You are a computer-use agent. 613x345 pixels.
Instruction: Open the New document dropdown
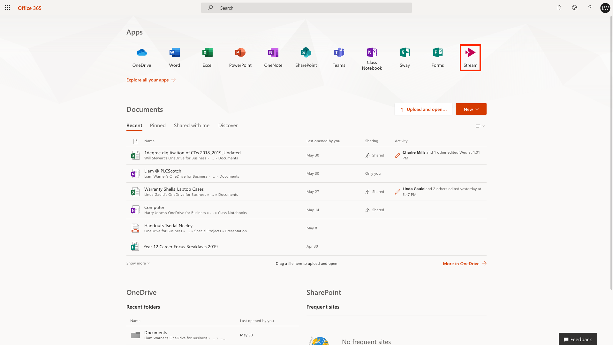click(471, 109)
